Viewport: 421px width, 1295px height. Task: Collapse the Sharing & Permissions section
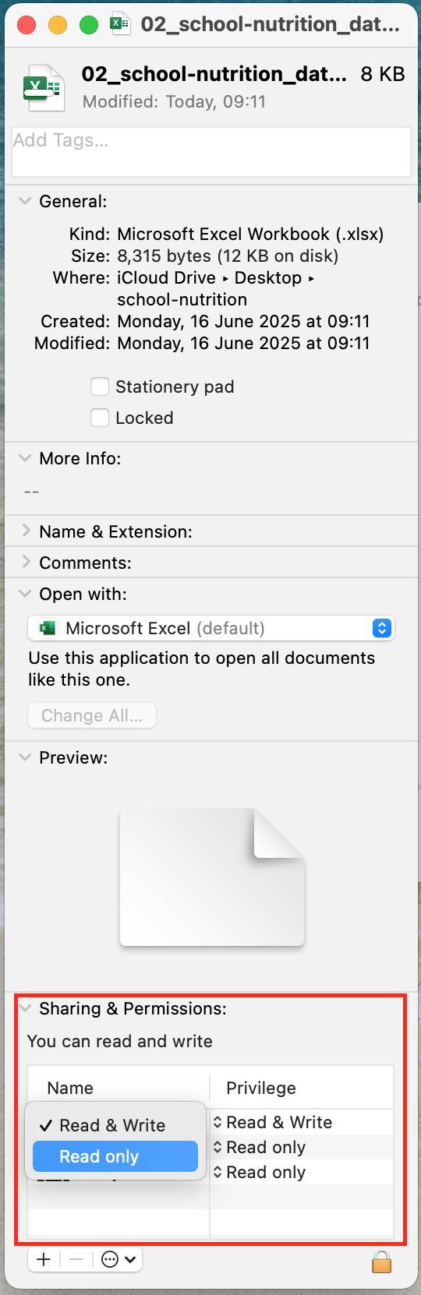coord(25,1008)
